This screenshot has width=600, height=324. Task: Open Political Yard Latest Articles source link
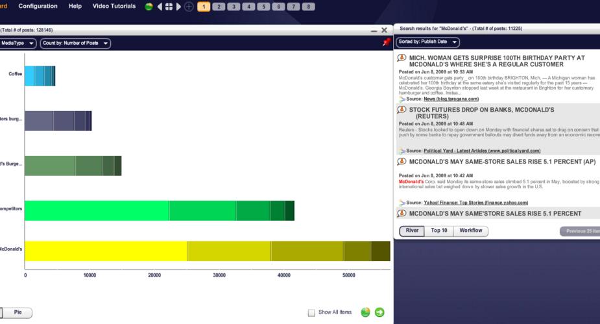tap(482, 151)
